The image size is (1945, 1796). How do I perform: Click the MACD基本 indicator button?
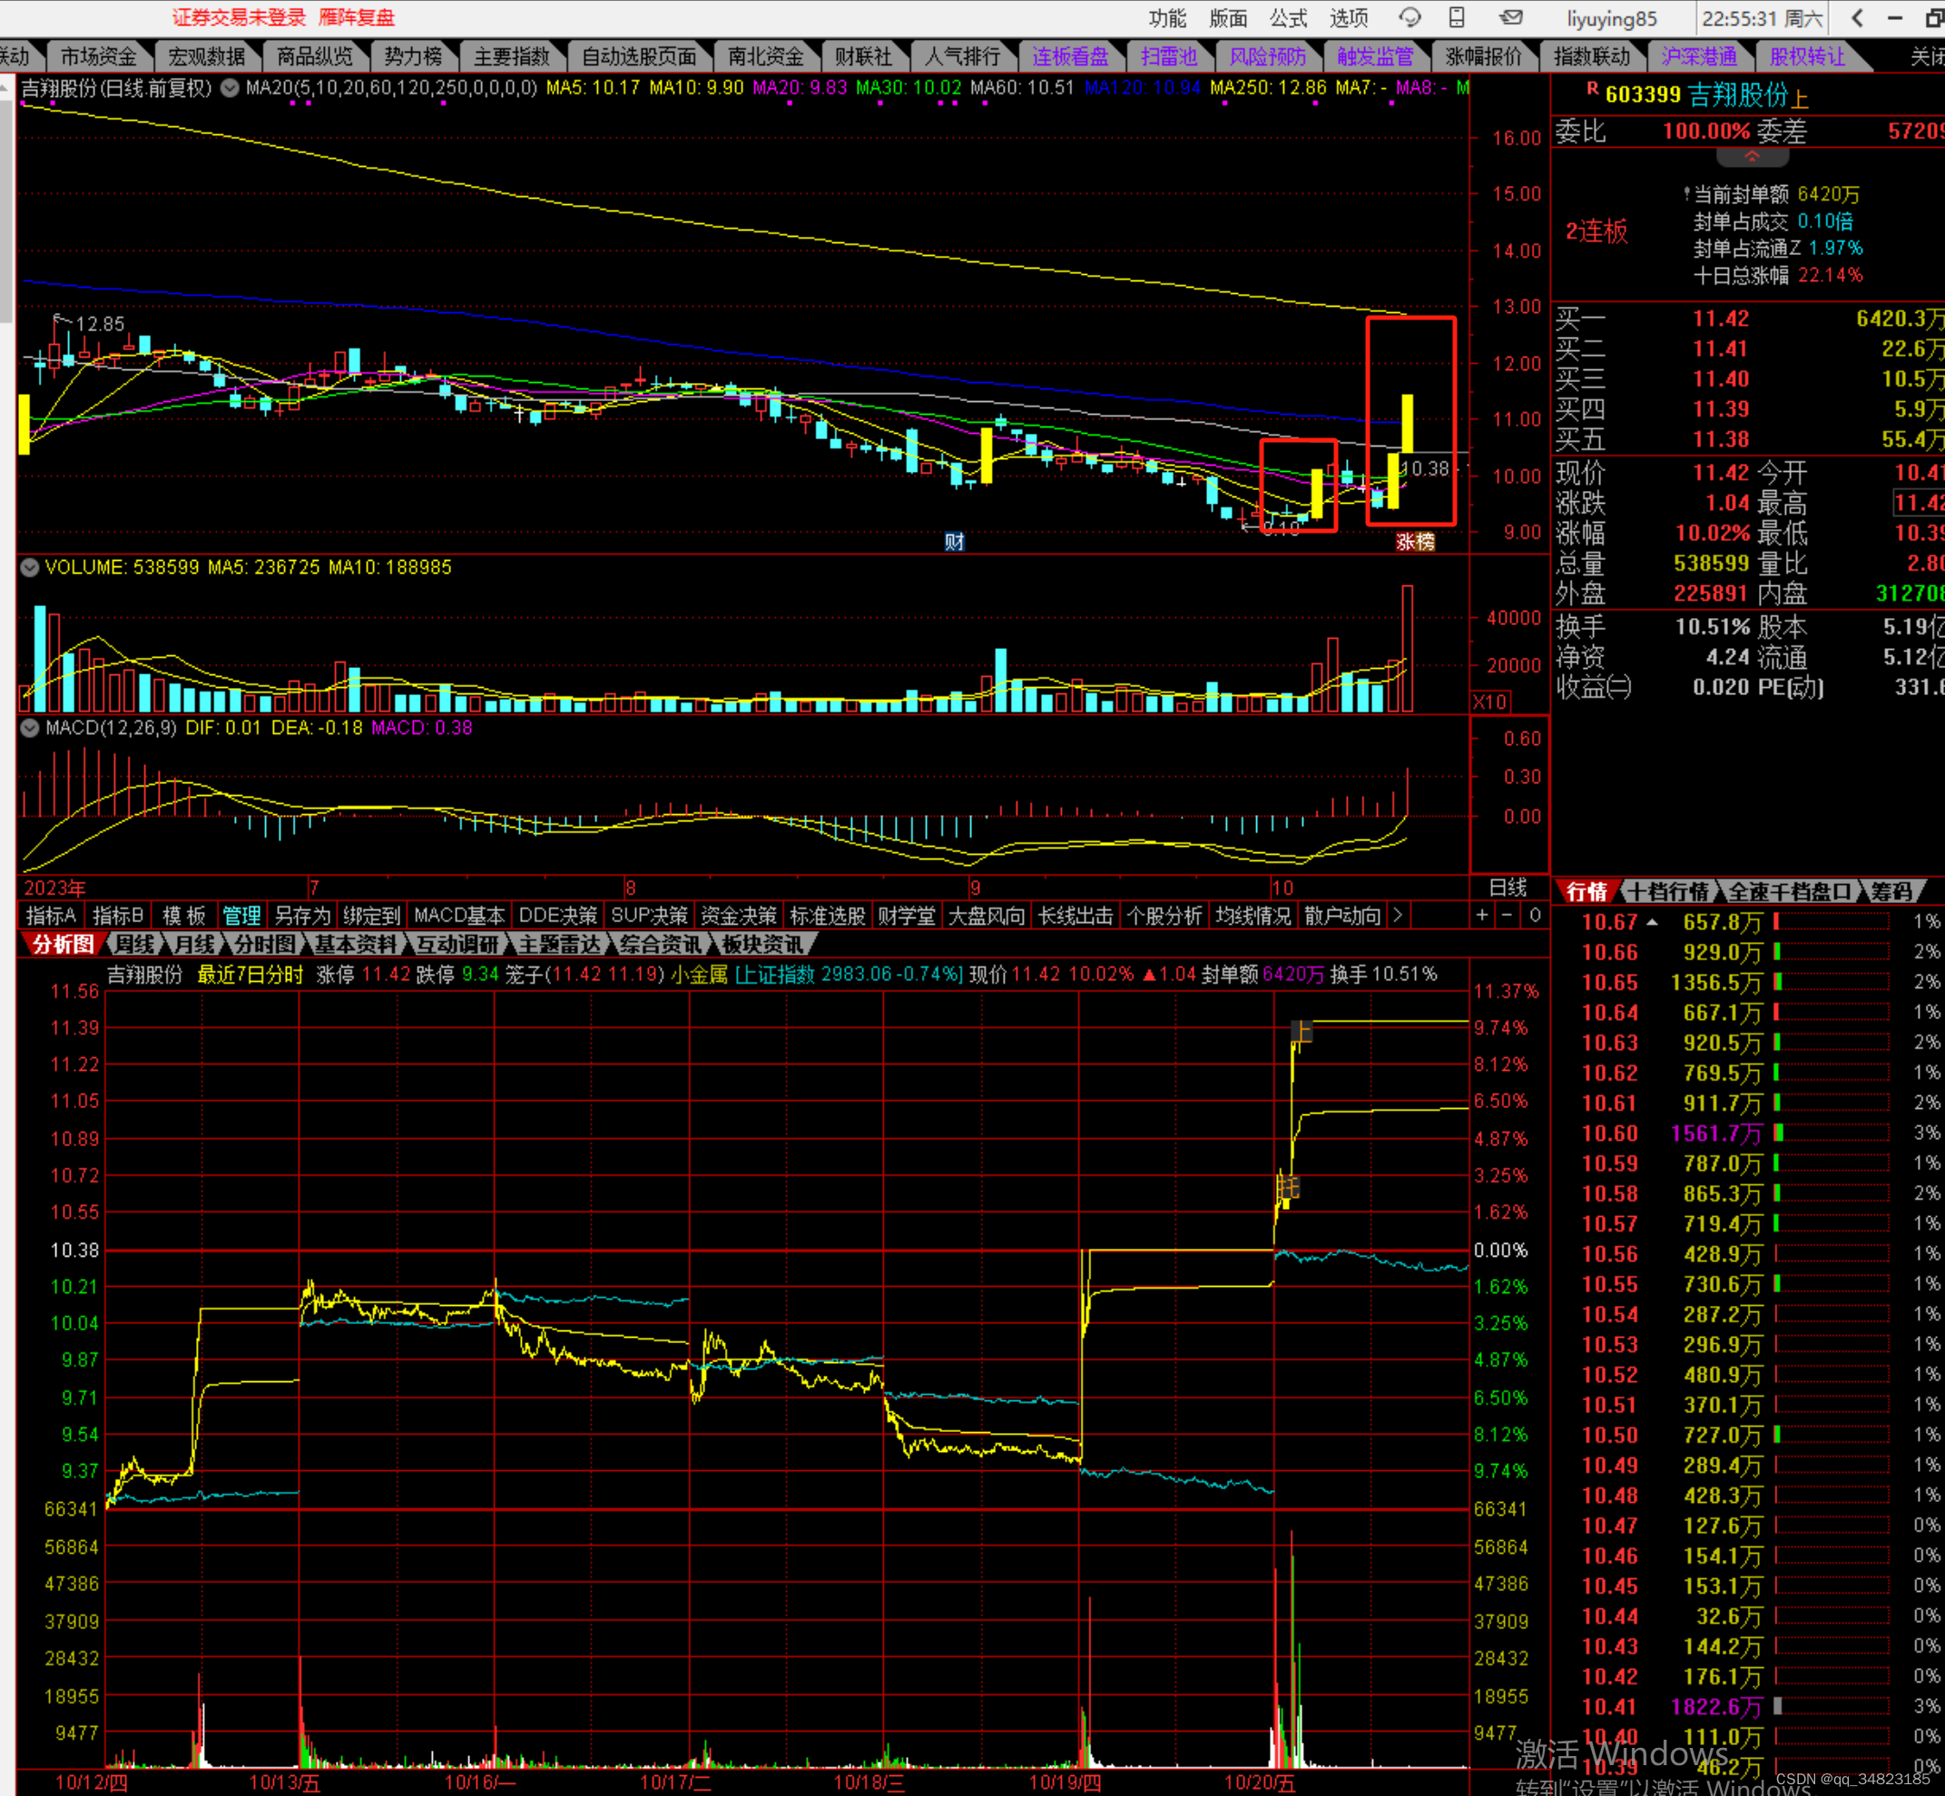[x=458, y=915]
